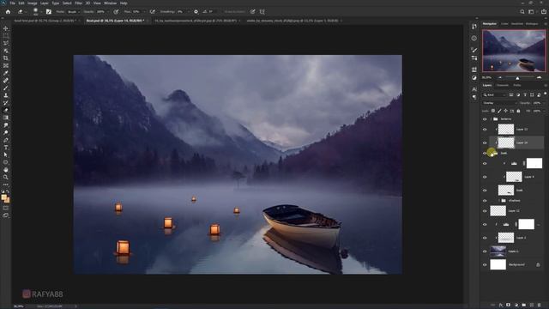
Task: Collapse the lanterns group arrow
Action: [x=492, y=119]
